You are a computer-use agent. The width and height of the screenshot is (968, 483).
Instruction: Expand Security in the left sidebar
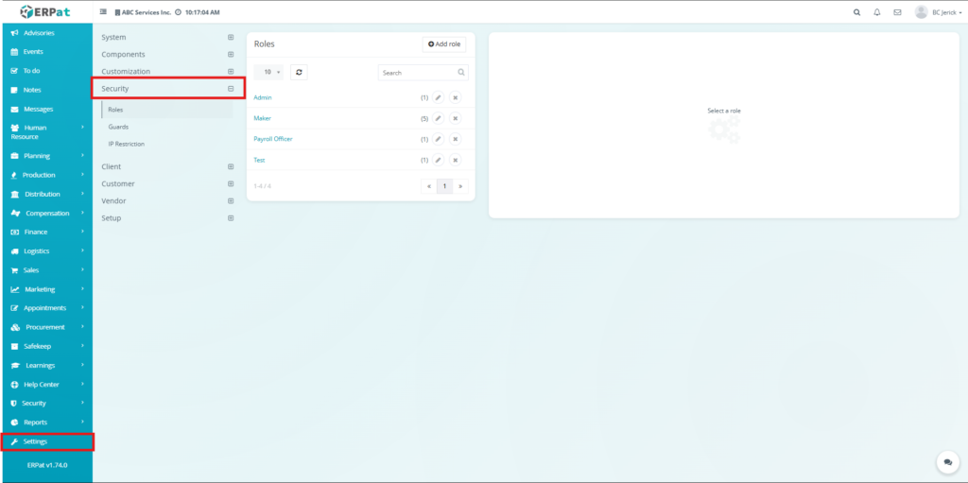click(46, 404)
